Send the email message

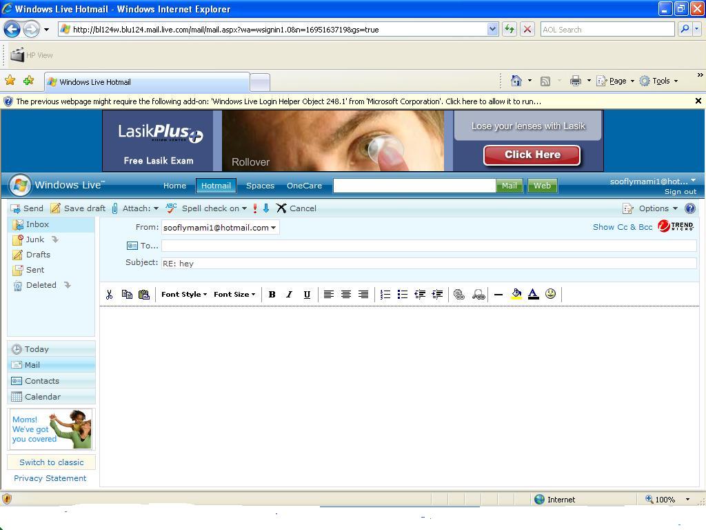[27, 208]
